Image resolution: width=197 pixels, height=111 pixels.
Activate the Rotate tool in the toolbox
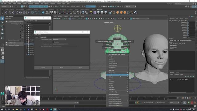tap(2, 34)
